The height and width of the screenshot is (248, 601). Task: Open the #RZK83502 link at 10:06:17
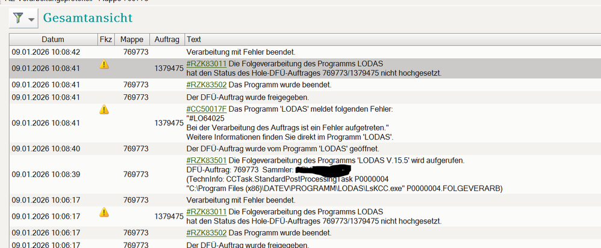click(207, 232)
